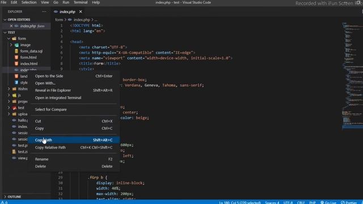This screenshot has height=204, width=363.
Task: Change line ending via CRLF
Action: (301, 202)
